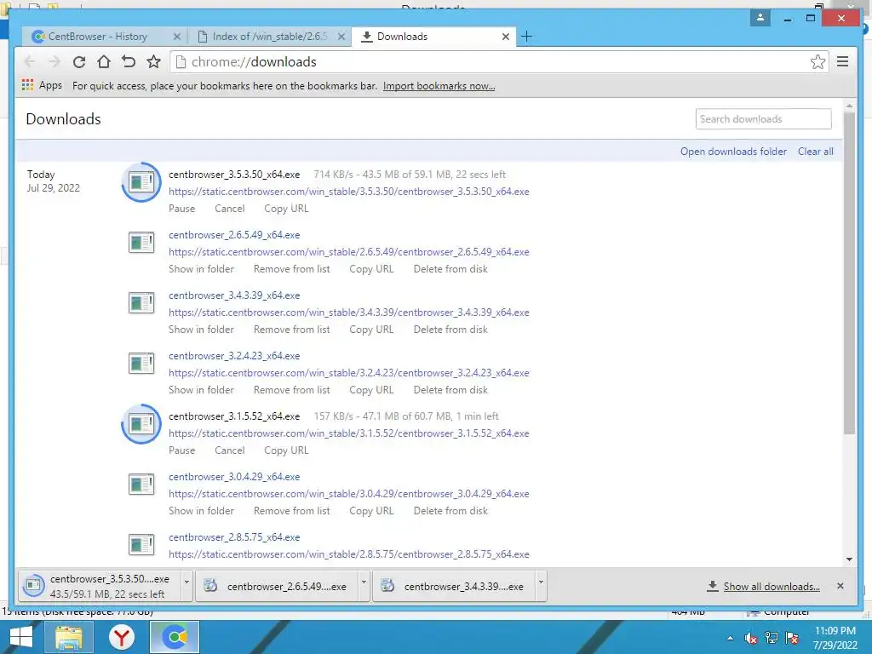Click the muted volume tray icon
Screen dimensions: 872x654
[x=751, y=638]
